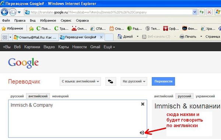Viewport: 221px width, 140px height.
Task: Open Картинки in the Google bar
Action: (32, 47)
